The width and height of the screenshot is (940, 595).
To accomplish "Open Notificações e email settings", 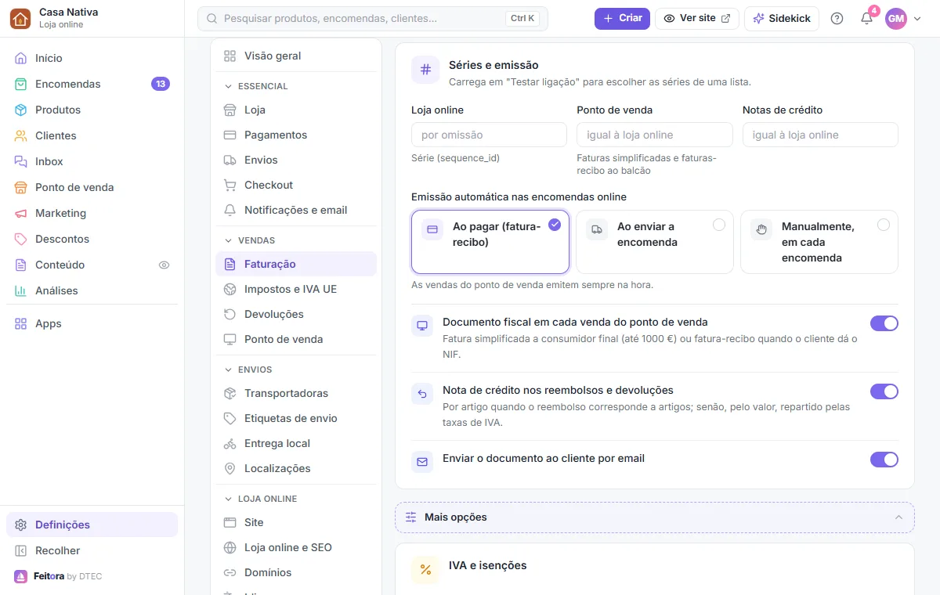I will [x=296, y=210].
